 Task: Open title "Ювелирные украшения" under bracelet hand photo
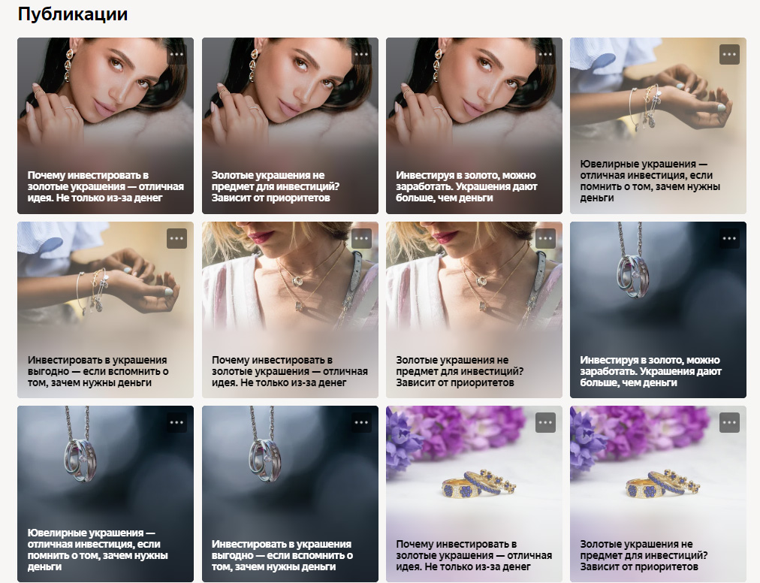pyautogui.click(x=650, y=181)
